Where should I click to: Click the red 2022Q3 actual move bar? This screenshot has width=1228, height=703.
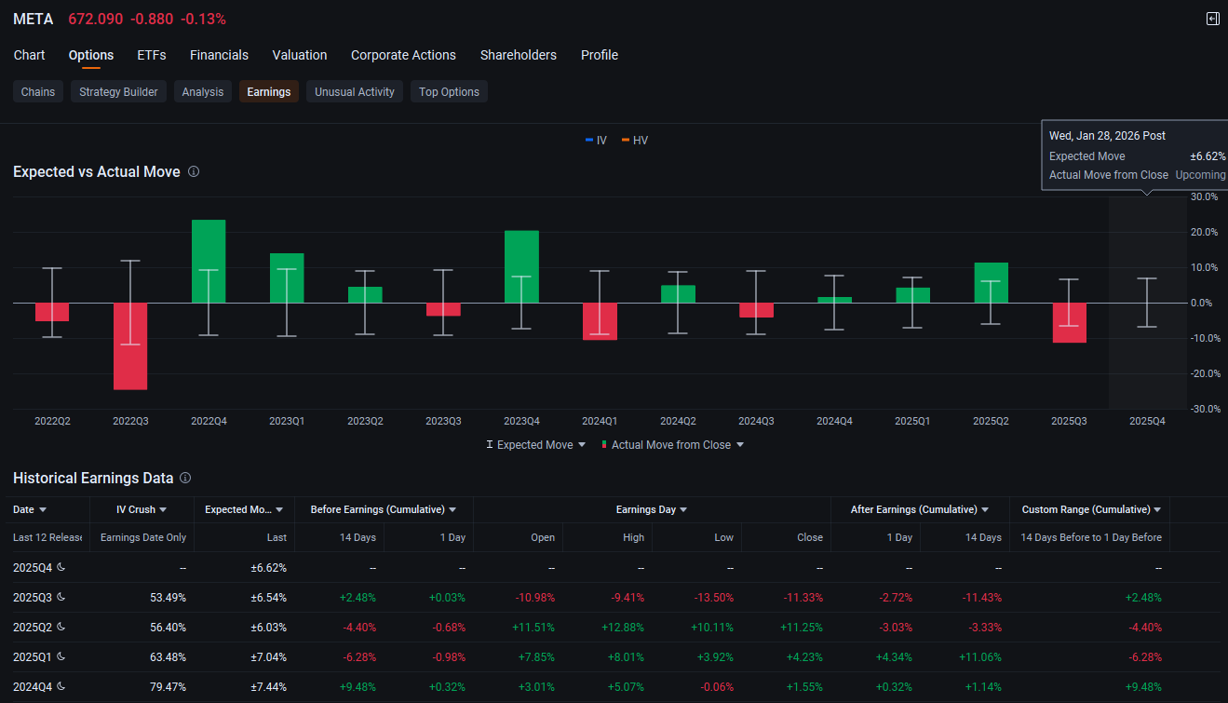tap(130, 346)
